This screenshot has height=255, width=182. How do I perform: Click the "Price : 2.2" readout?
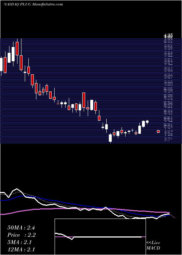tap(21, 235)
